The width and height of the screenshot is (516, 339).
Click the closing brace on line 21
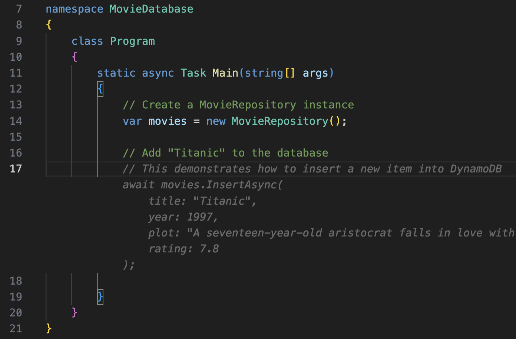(49, 328)
